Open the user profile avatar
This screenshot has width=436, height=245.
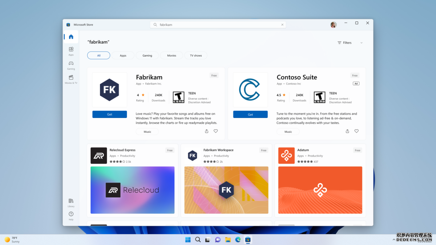click(333, 25)
